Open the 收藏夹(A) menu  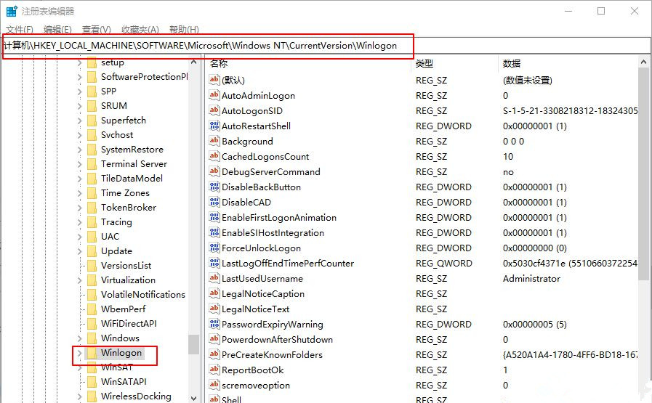coord(140,29)
